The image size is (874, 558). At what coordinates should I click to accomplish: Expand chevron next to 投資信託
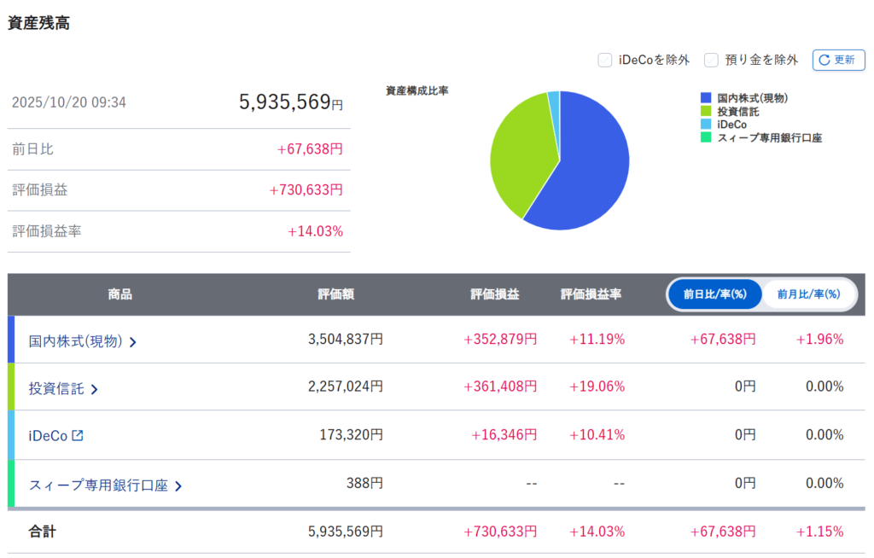[94, 390]
